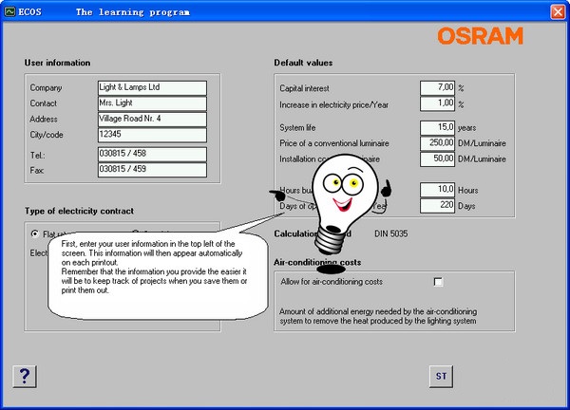570x410 pixels.
Task: Edit the City/code field 12345
Action: (152, 135)
